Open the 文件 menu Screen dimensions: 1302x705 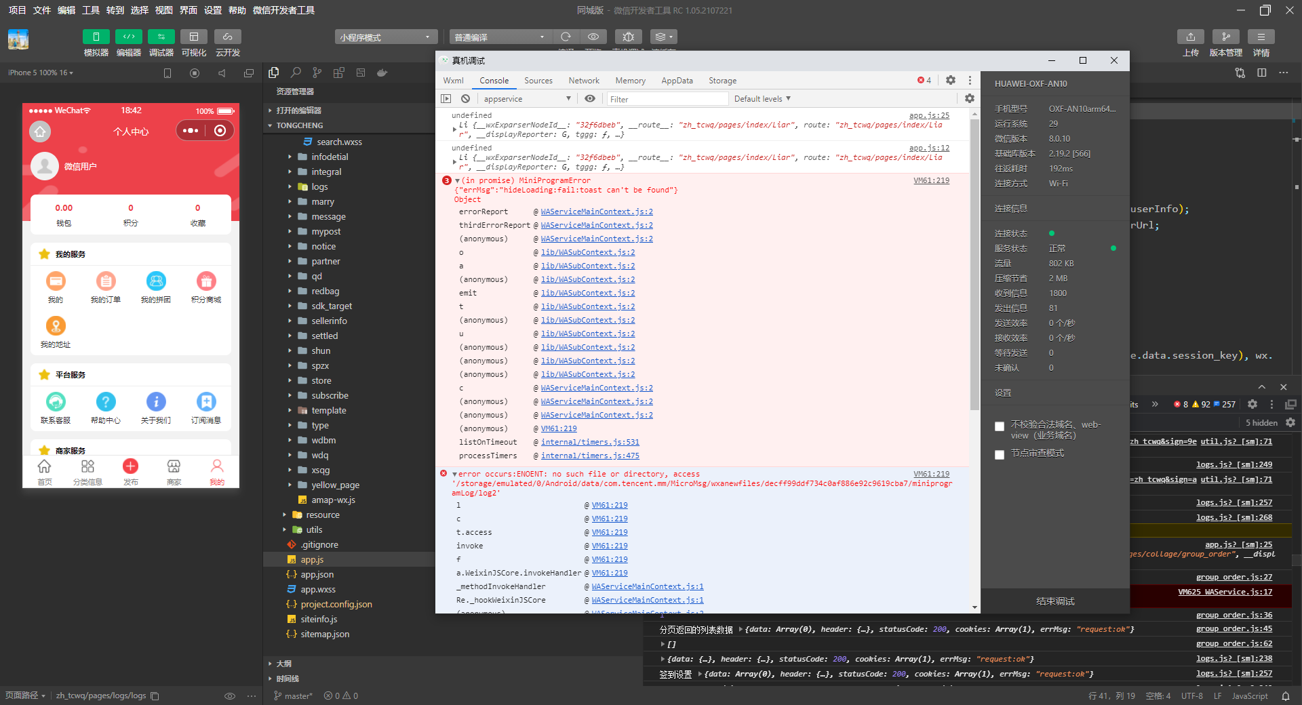42,10
